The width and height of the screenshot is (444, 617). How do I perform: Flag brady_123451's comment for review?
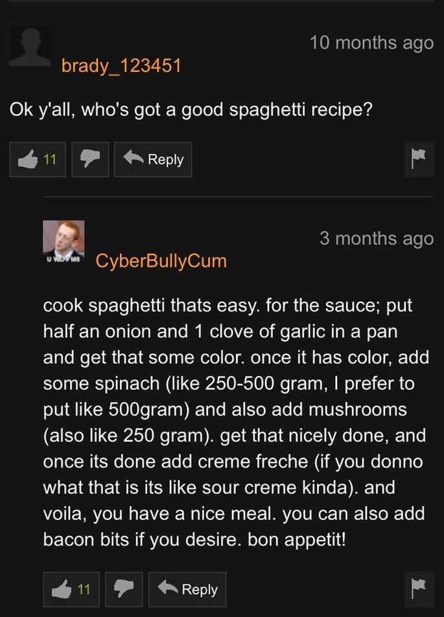(x=419, y=159)
